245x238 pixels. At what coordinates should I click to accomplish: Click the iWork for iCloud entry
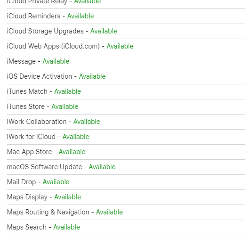point(126,137)
